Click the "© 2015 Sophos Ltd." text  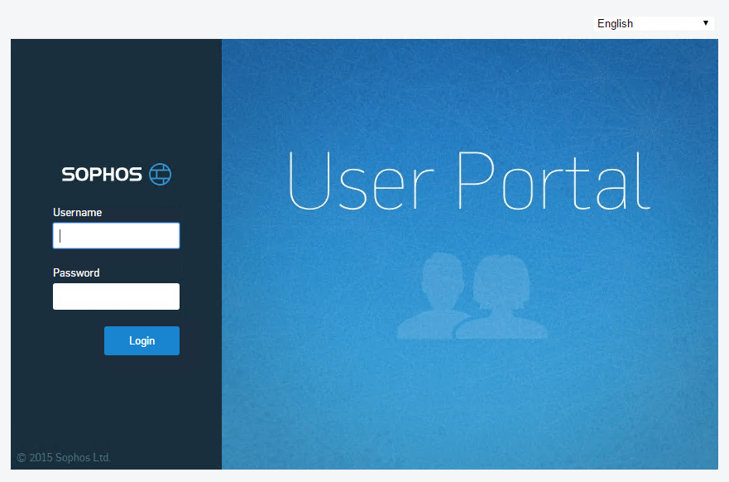pyautogui.click(x=64, y=457)
